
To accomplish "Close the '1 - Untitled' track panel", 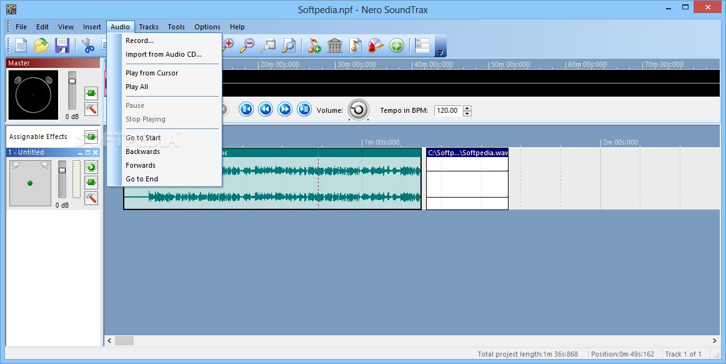I will point(96,153).
